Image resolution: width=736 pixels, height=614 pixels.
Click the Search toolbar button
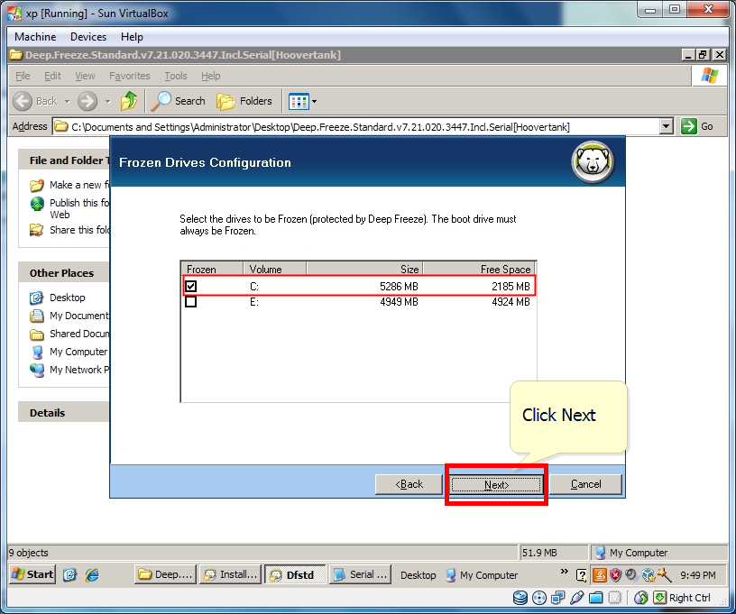point(179,101)
